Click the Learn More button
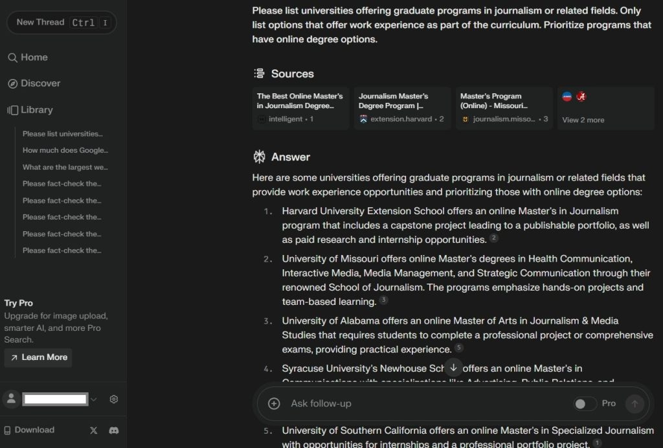Image resolution: width=663 pixels, height=448 pixels. [38, 357]
